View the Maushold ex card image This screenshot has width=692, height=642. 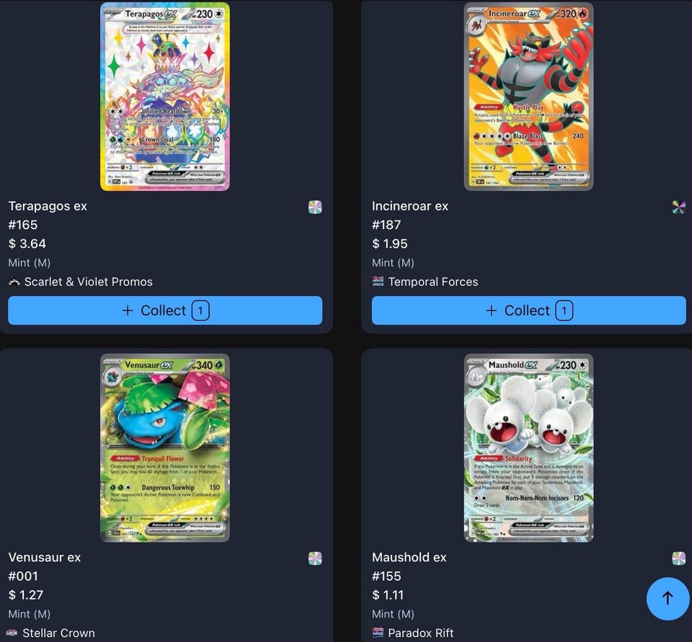click(x=528, y=448)
